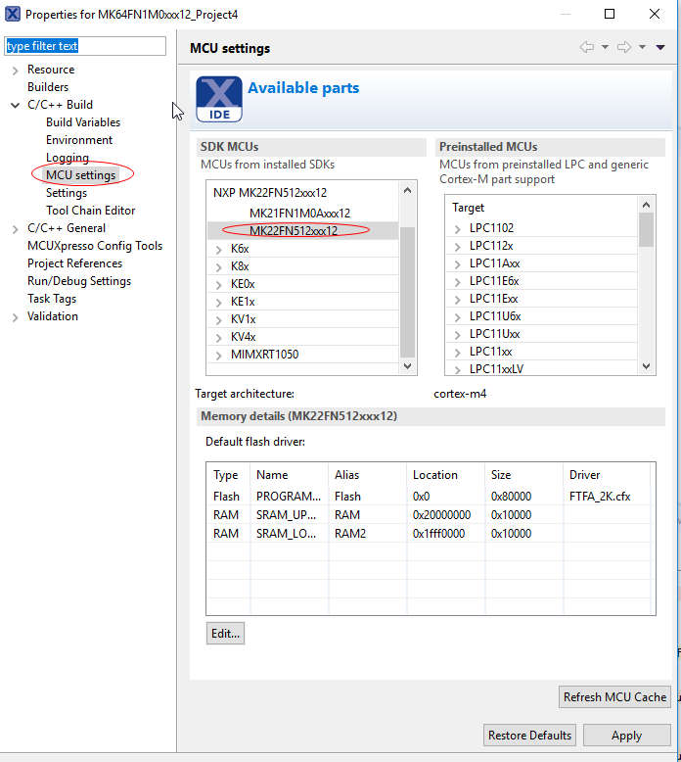Click the forward navigation arrow icon
Viewport: 681px width, 762px height.
click(624, 47)
